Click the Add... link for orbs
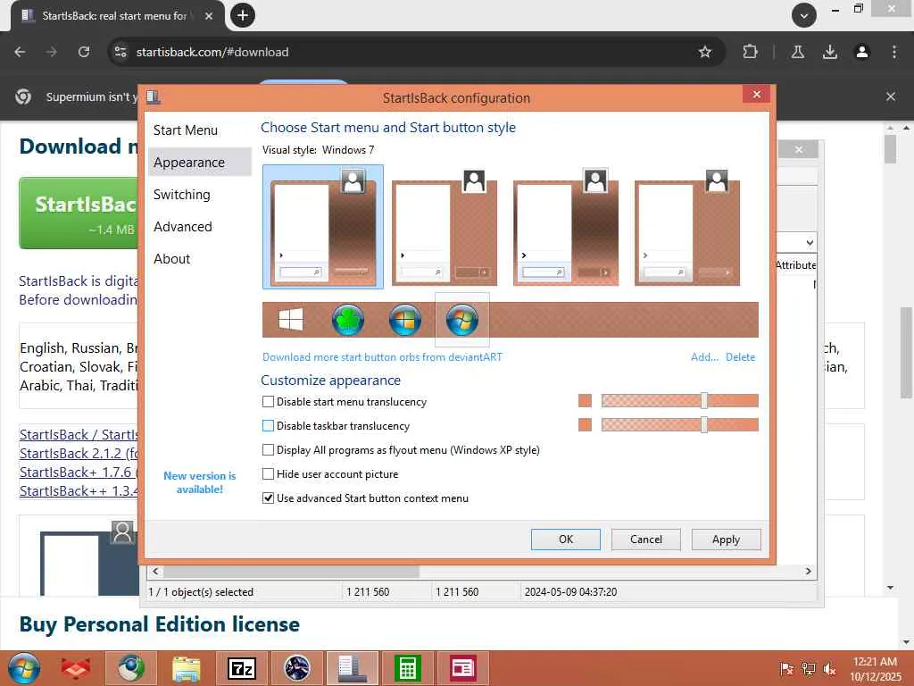The image size is (914, 686). tap(704, 357)
